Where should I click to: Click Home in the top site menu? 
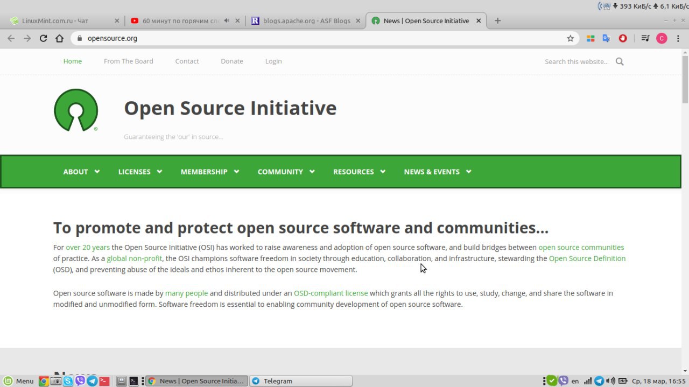pyautogui.click(x=73, y=61)
